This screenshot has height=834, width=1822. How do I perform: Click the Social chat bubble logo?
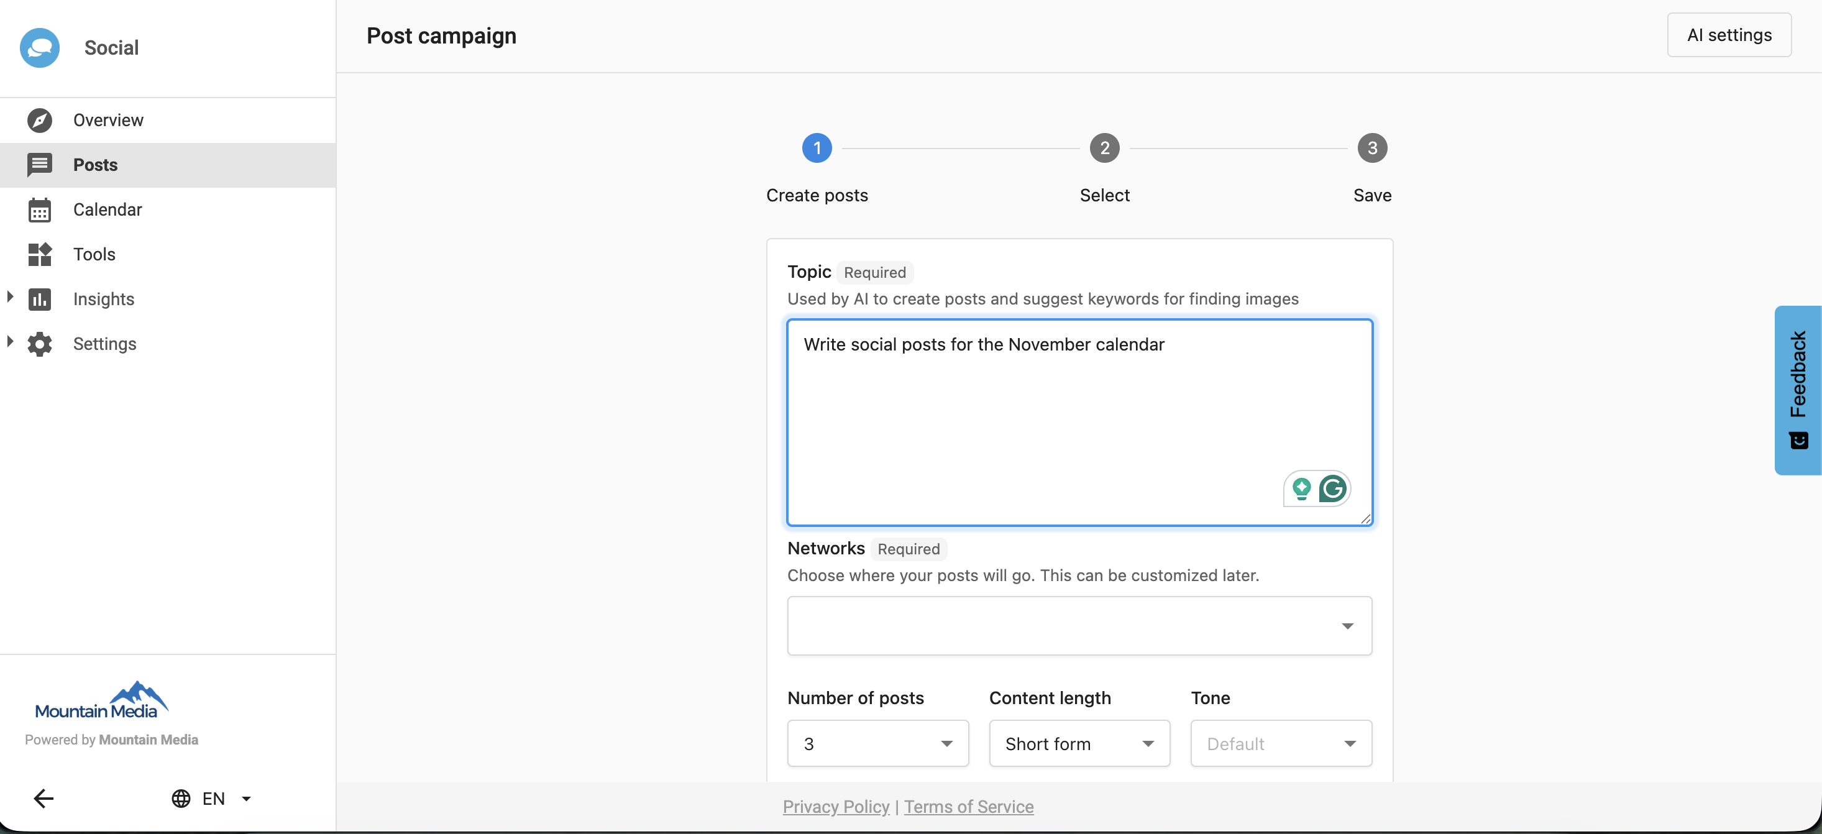point(40,47)
